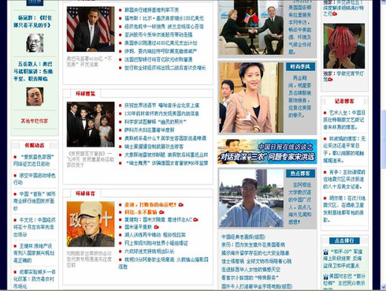Open the 环球博览 section tab

[x=85, y=94]
